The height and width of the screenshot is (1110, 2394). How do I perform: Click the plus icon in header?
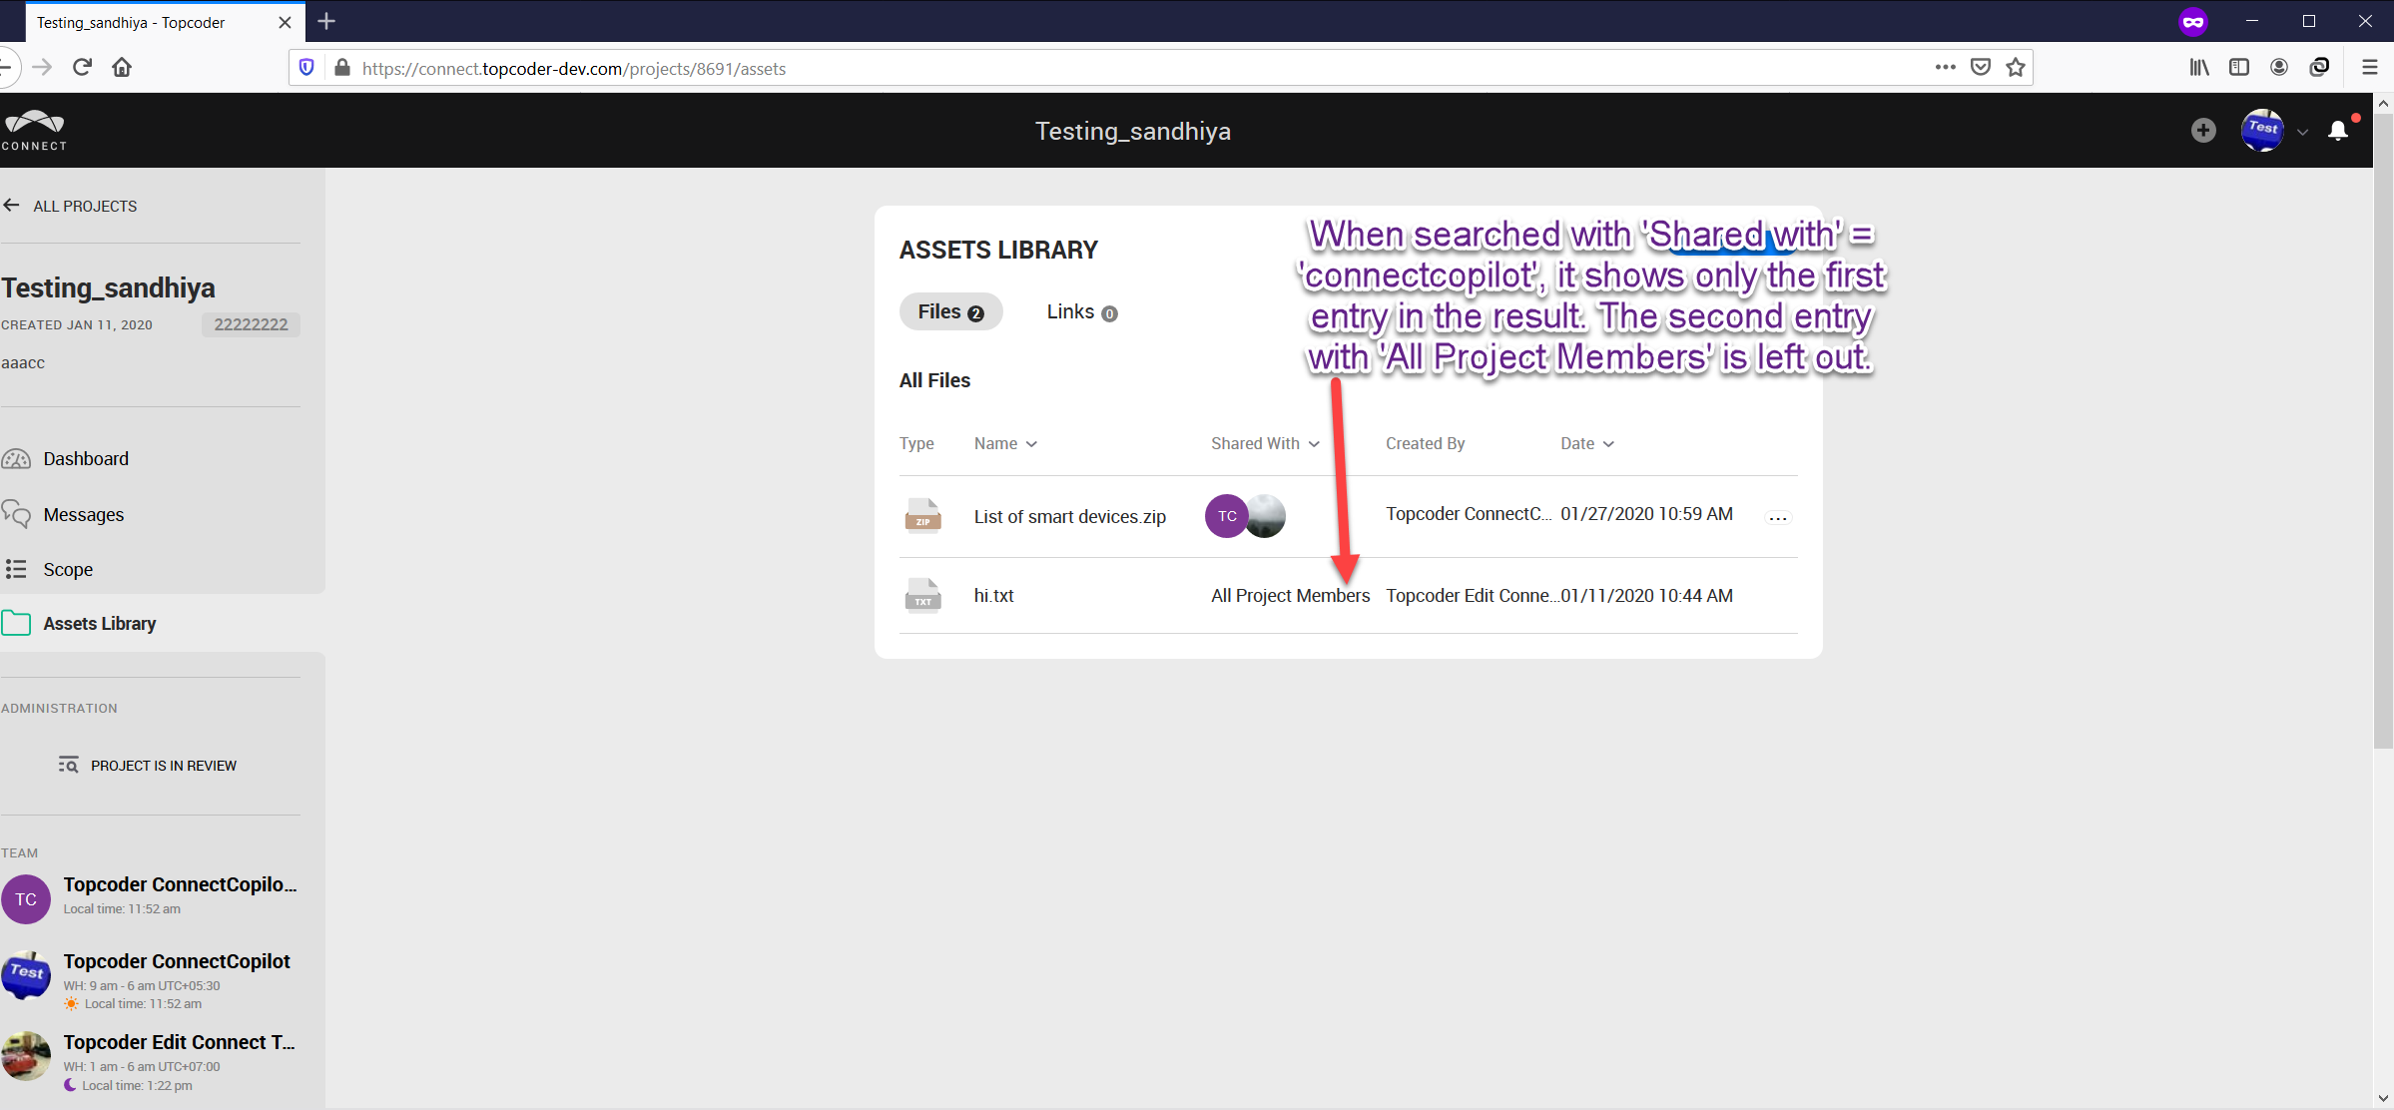[2203, 131]
